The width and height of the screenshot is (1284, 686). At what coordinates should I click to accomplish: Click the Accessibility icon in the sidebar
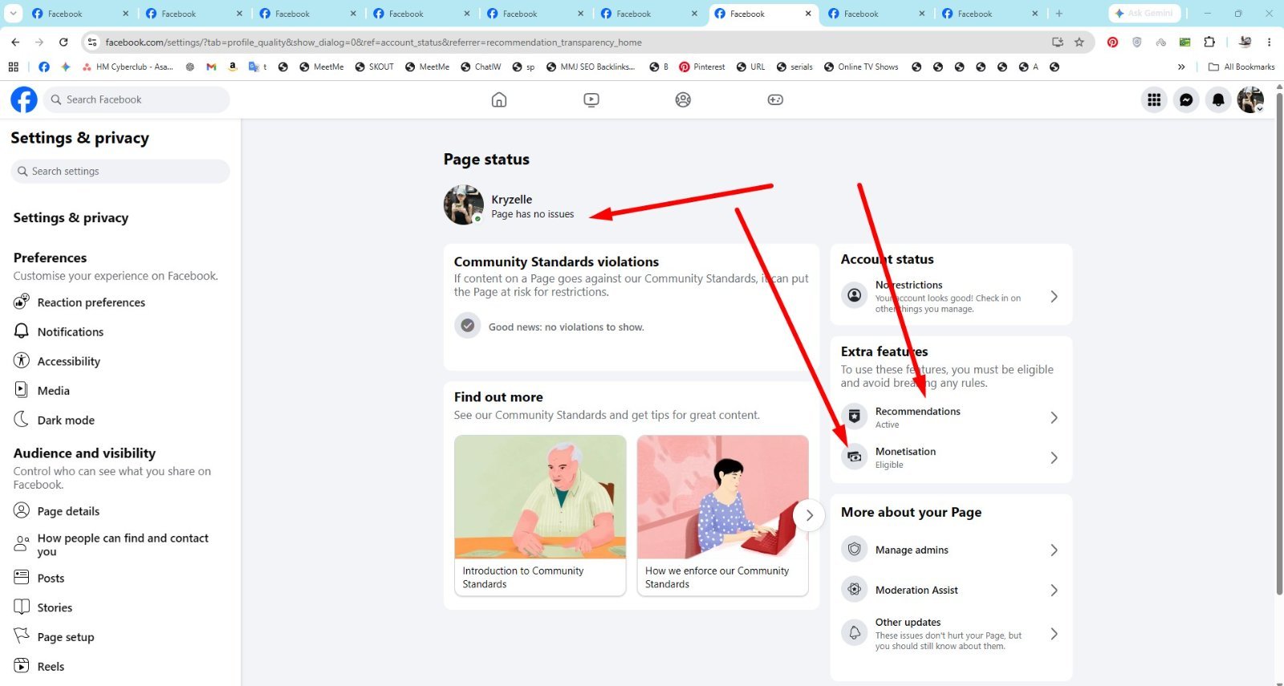point(22,361)
